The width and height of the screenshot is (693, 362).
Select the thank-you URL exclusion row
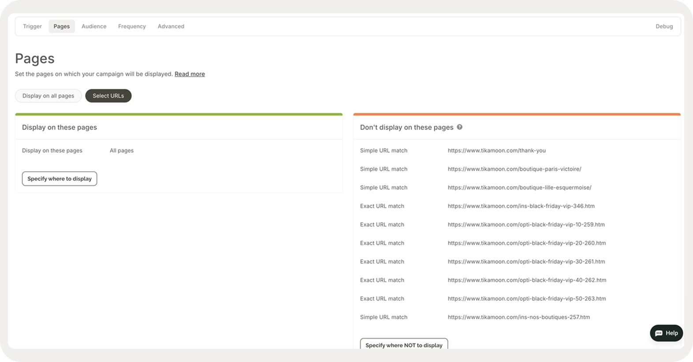496,151
